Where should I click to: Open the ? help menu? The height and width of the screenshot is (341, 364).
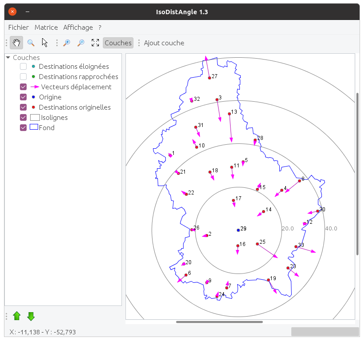pyautogui.click(x=100, y=28)
